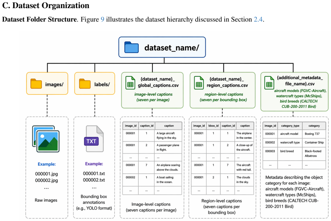Open the Section 2.4 reference link
The width and height of the screenshot is (331, 221).
[258, 19]
